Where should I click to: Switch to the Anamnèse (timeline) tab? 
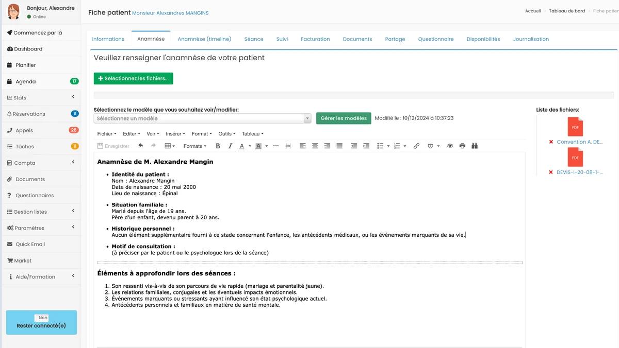[204, 39]
